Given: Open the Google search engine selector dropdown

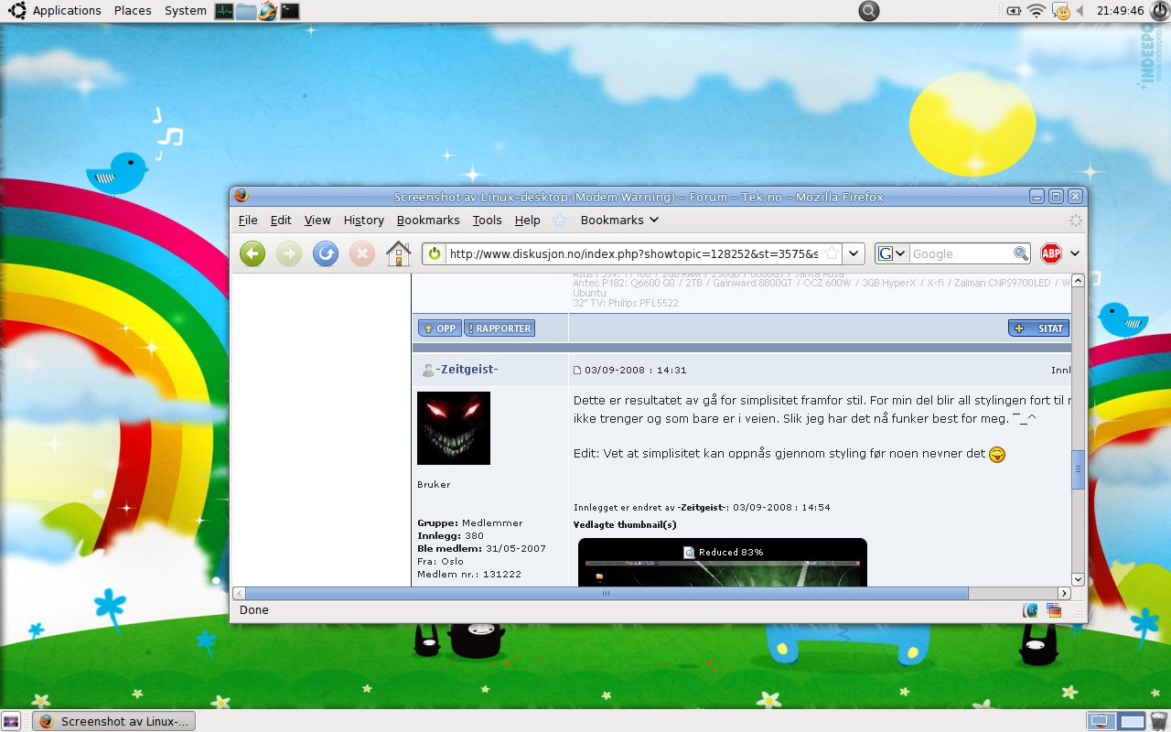Looking at the screenshot, I should point(892,253).
